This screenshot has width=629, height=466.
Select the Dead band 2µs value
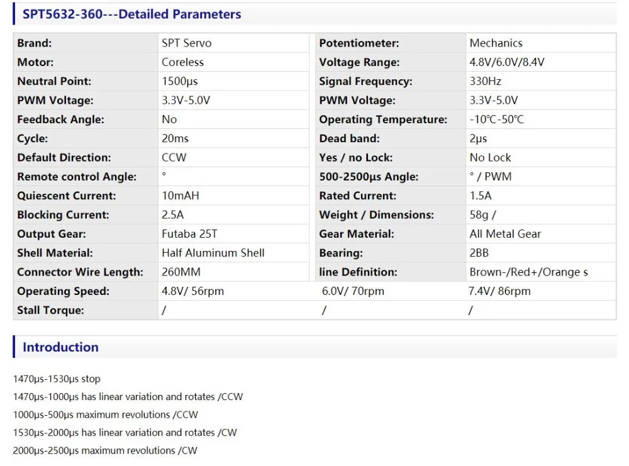click(x=478, y=139)
